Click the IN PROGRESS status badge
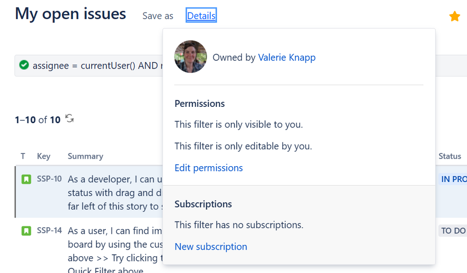The image size is (467, 273). [x=453, y=179]
